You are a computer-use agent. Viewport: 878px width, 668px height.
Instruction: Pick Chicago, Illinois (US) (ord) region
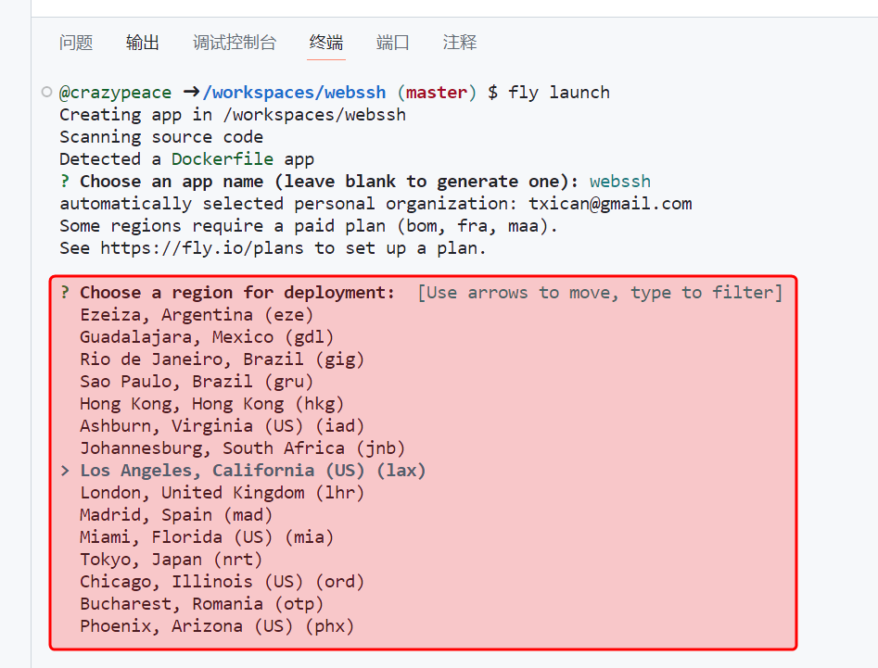pyautogui.click(x=222, y=582)
